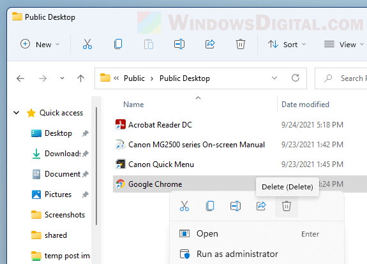
Task: Click the Google Chrome shortcut icon
Action: click(x=121, y=184)
